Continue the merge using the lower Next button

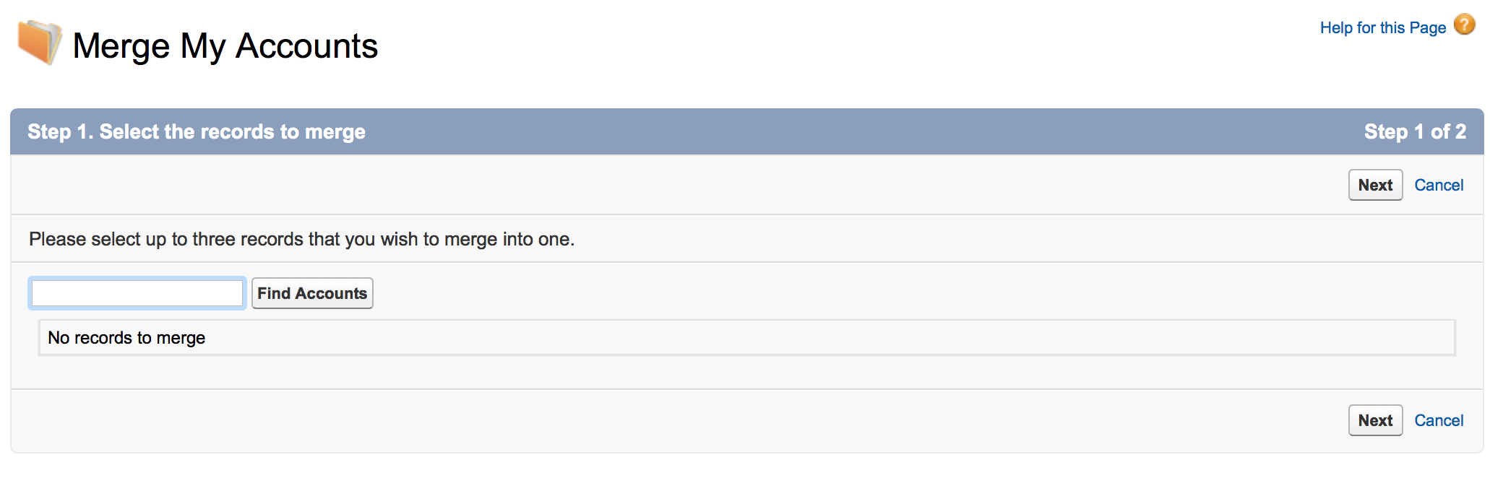point(1375,421)
